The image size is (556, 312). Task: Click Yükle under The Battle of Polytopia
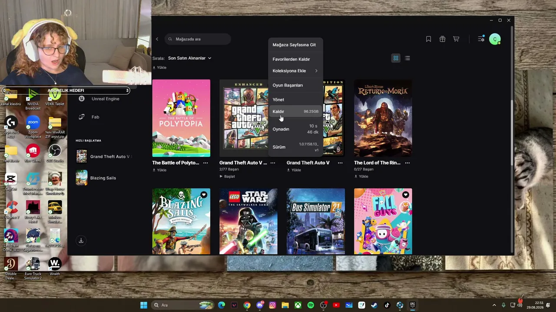(x=159, y=170)
